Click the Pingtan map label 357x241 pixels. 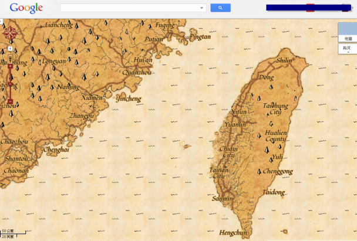coord(200,36)
